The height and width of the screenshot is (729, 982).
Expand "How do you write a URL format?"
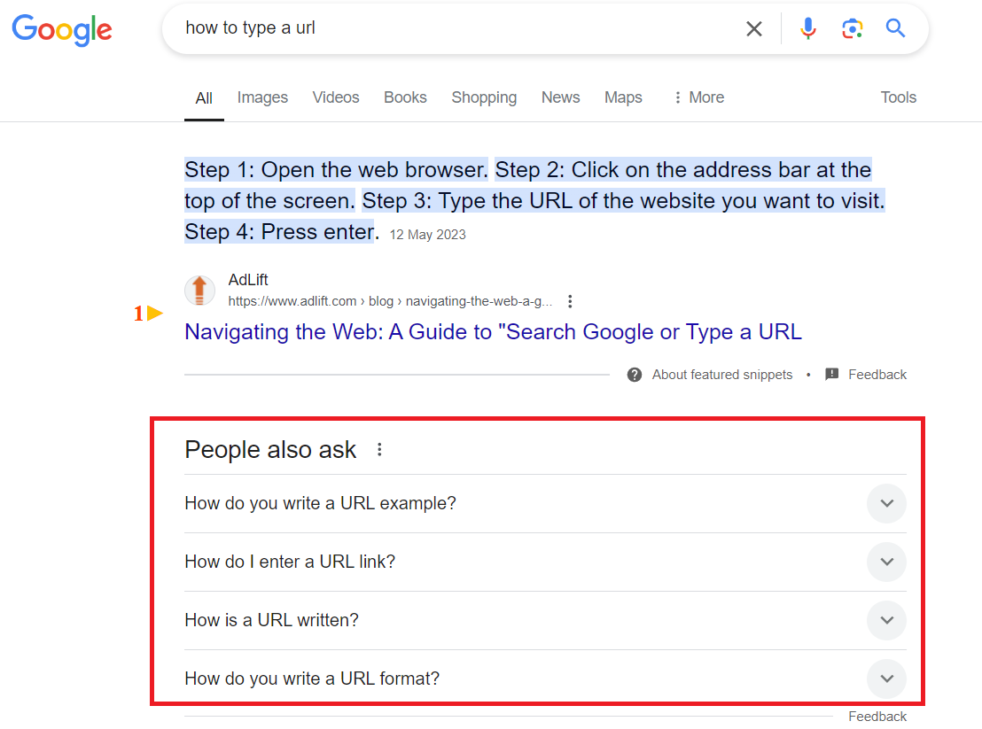(x=545, y=679)
